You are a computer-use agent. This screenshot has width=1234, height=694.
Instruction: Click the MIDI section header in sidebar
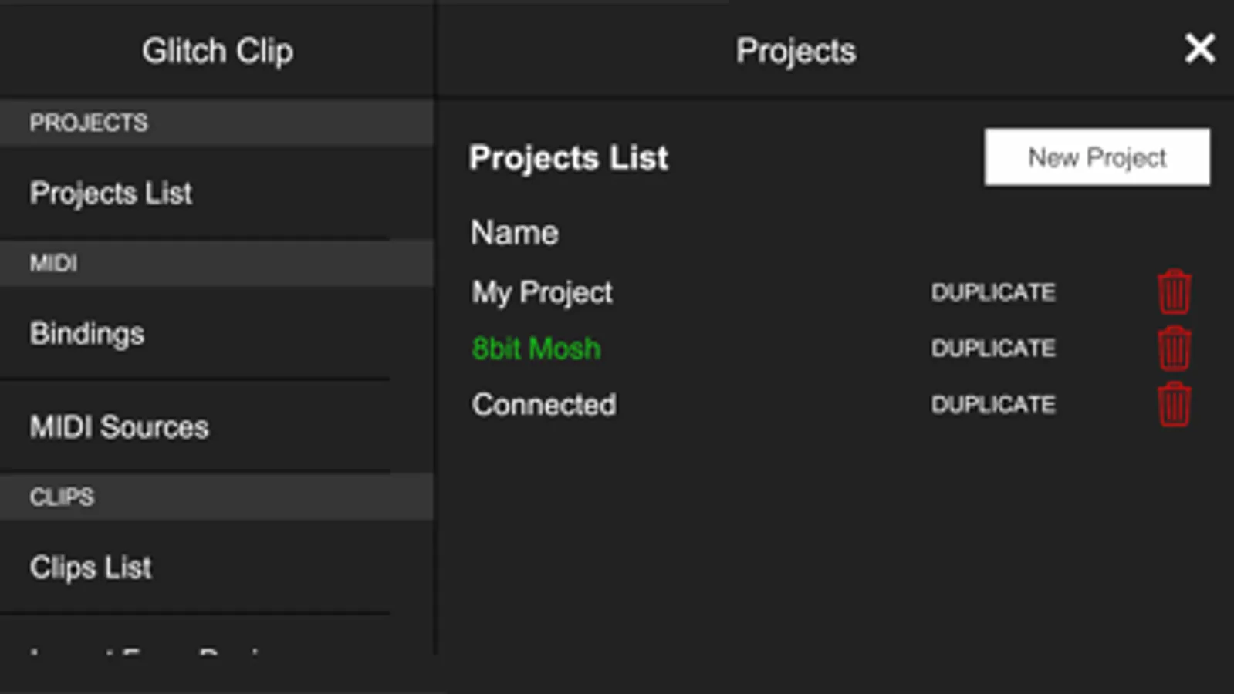point(53,264)
